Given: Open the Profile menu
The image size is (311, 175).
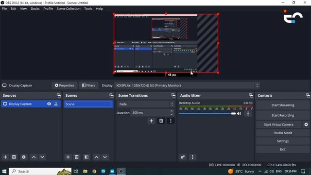Looking at the screenshot, I should [x=48, y=9].
